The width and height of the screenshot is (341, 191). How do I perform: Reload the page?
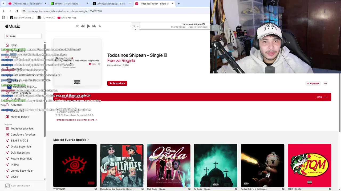17,11
